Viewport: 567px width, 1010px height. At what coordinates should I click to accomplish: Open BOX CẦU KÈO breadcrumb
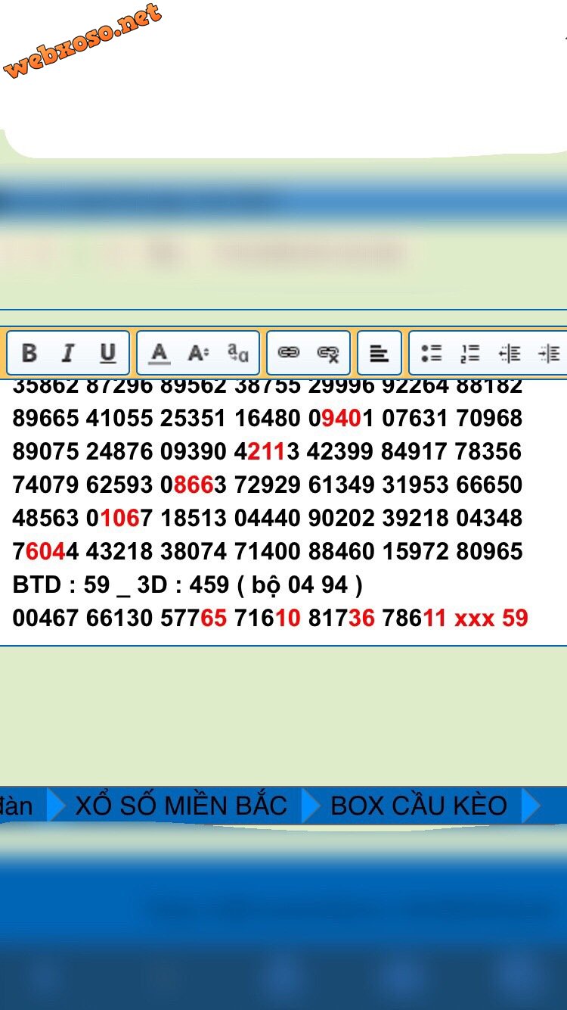click(x=419, y=805)
